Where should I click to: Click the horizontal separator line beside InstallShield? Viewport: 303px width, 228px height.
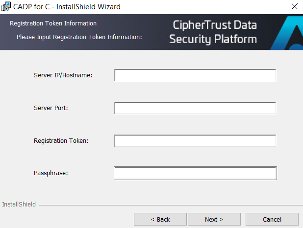coord(167,205)
